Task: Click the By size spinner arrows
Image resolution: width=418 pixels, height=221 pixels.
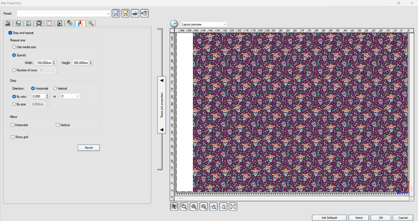Action: (x=47, y=104)
